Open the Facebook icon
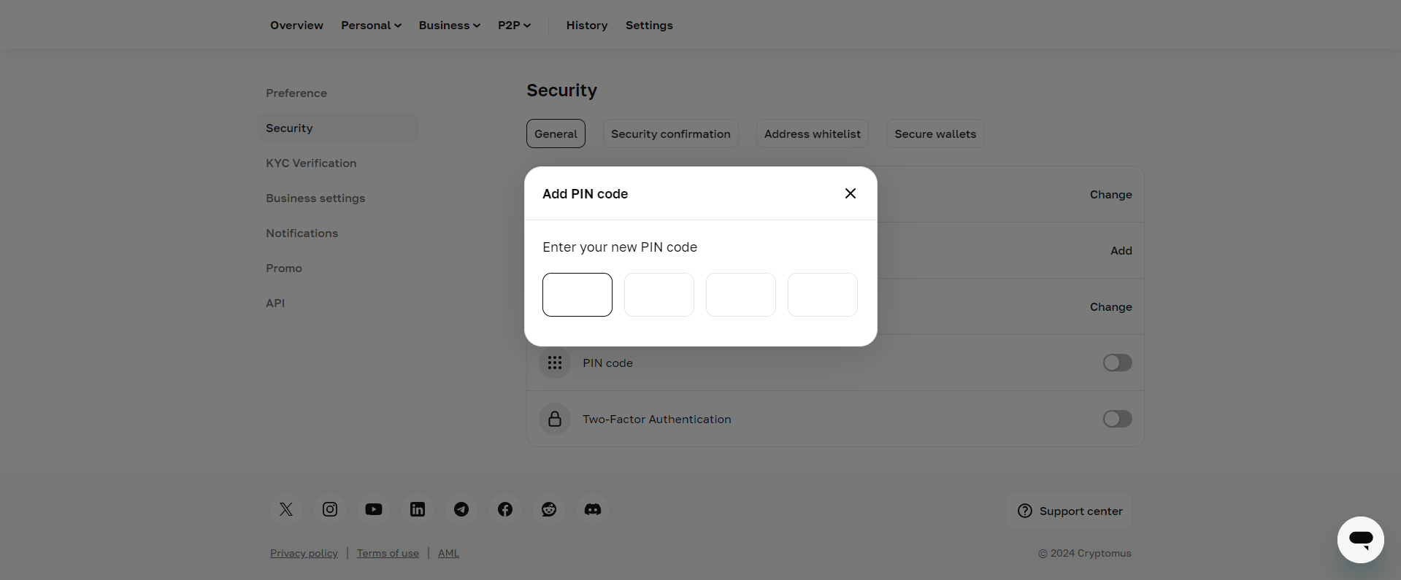 pyautogui.click(x=504, y=509)
